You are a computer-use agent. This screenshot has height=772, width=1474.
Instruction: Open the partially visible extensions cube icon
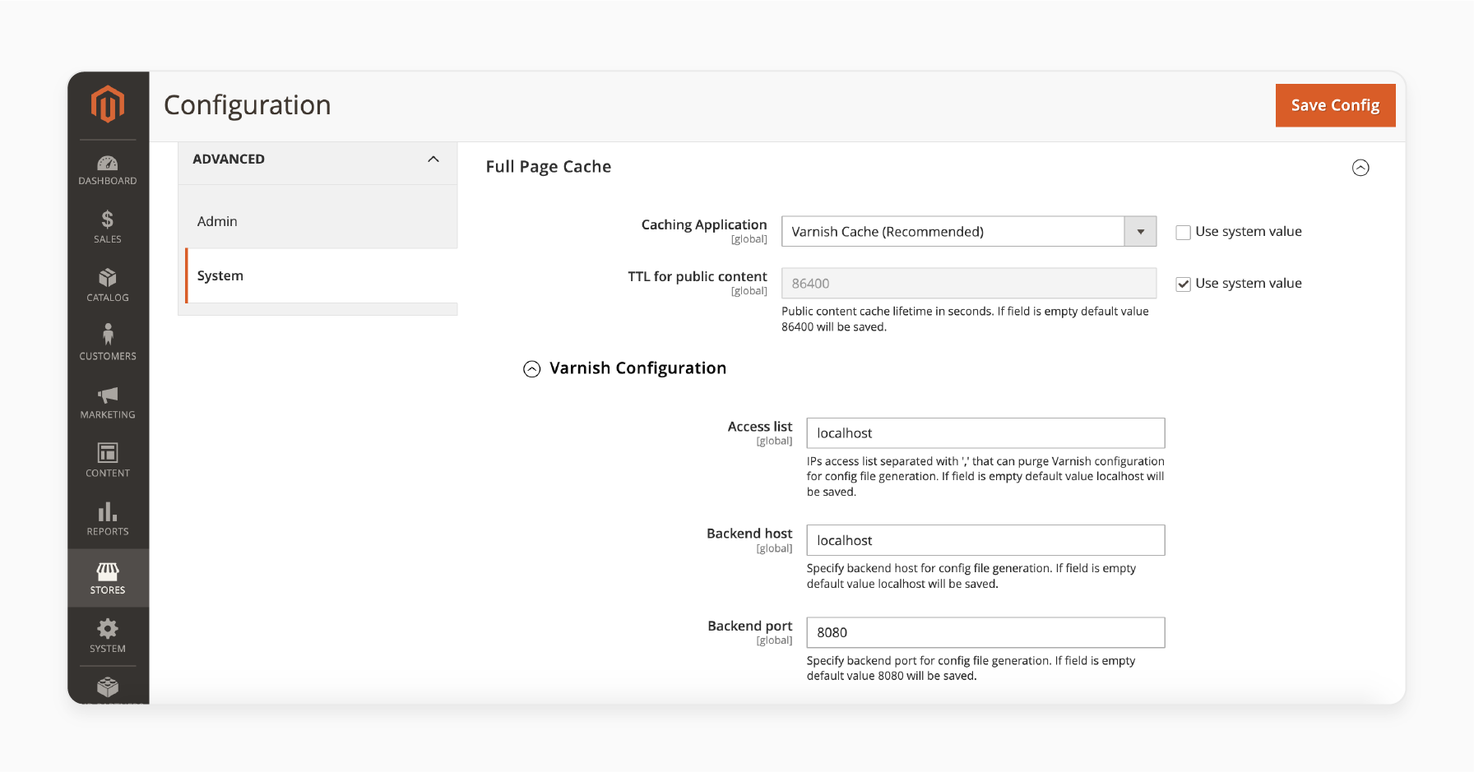coord(108,687)
